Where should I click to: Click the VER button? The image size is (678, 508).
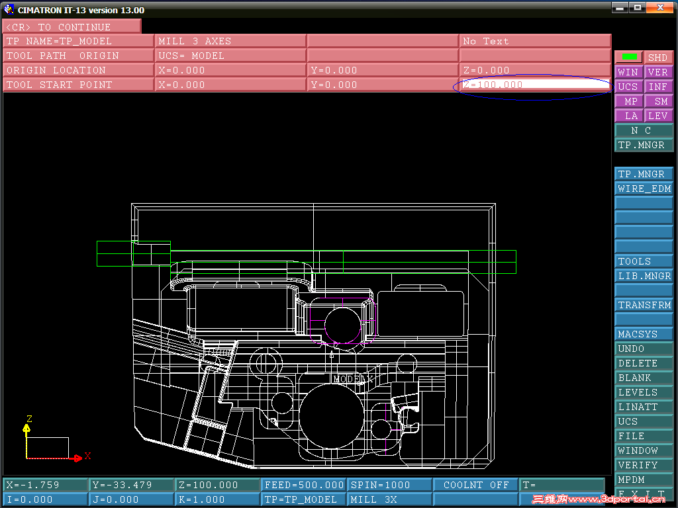659,72
